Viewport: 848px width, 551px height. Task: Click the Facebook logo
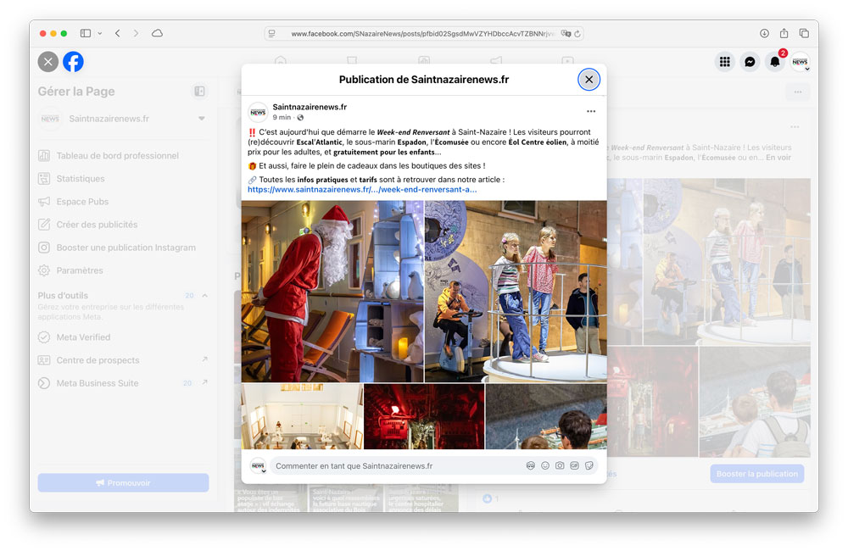coord(73,62)
